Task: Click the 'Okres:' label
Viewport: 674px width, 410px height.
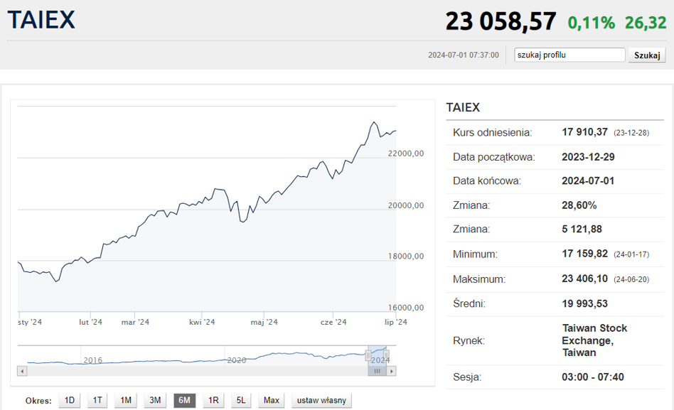Action: click(38, 401)
